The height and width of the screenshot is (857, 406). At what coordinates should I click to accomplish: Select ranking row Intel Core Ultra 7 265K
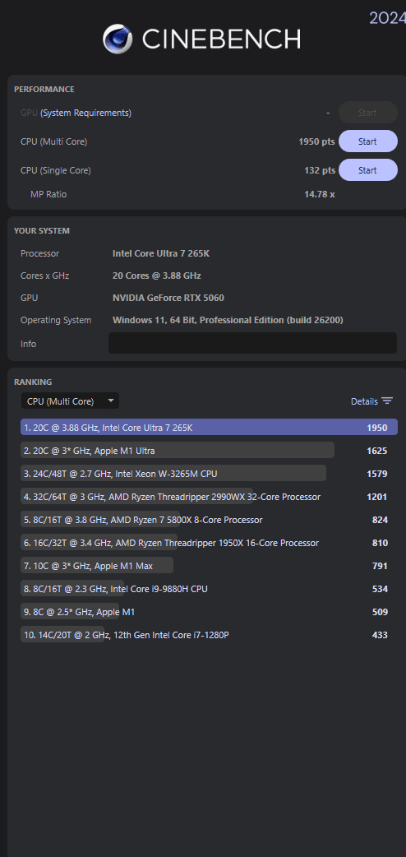[x=209, y=428]
